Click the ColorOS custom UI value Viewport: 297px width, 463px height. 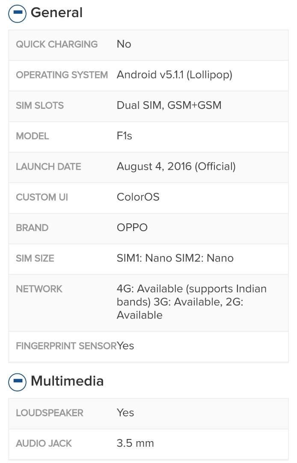138,197
